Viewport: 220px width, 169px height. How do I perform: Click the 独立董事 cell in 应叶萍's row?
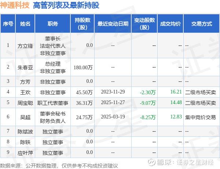pos(52,153)
